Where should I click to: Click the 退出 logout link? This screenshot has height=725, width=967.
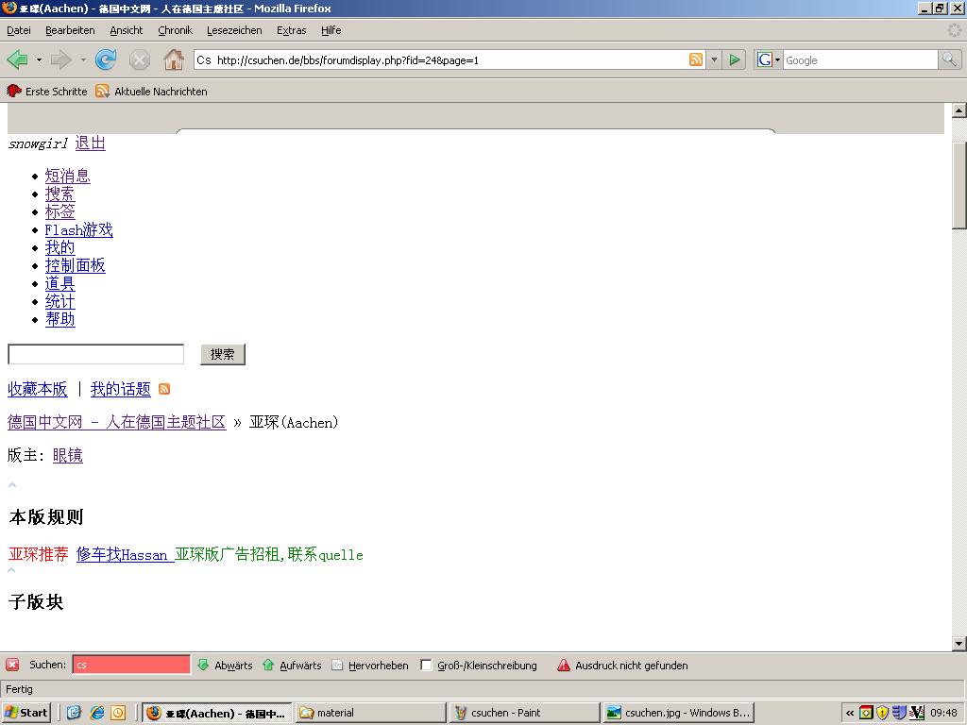pyautogui.click(x=91, y=143)
